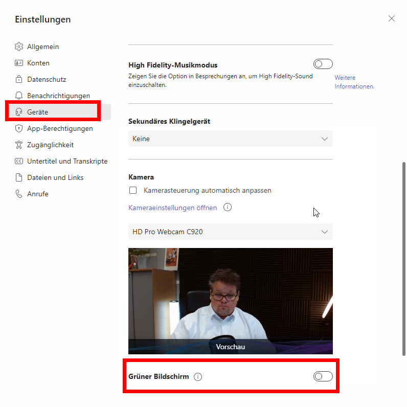Click the App-Berechtigungen shield icon

[19, 128]
